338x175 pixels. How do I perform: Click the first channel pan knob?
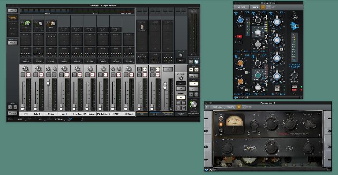[x=26, y=69]
